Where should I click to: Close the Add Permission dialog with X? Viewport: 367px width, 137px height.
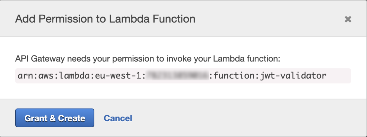click(x=348, y=19)
